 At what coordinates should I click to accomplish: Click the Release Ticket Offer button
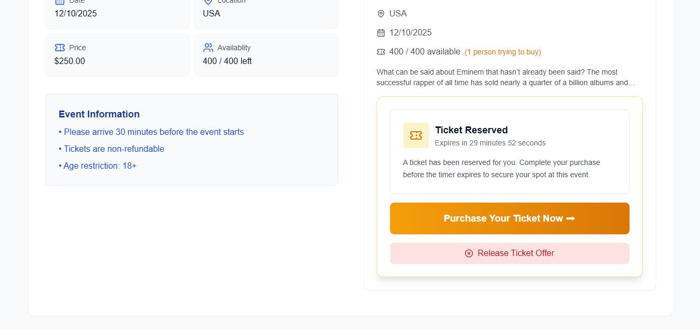[510, 253]
